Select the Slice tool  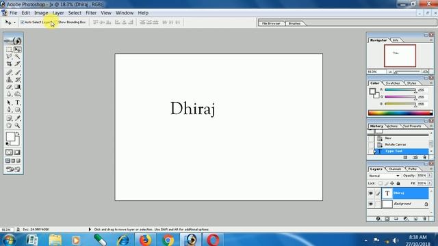pos(18,64)
